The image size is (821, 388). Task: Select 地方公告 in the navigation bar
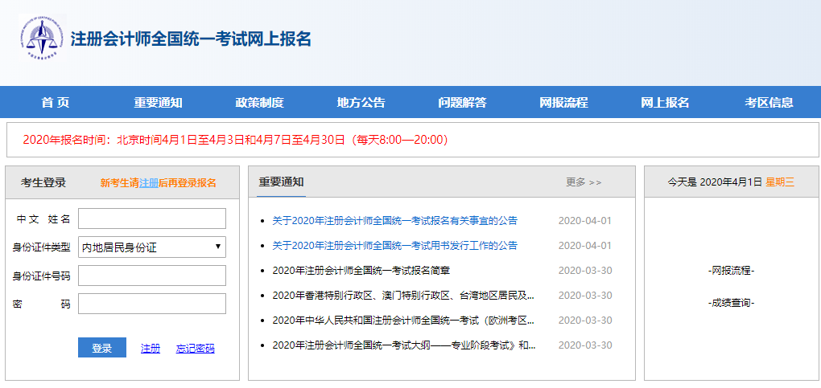tap(361, 102)
